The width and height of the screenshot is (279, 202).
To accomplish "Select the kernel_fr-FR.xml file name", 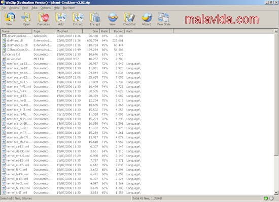I will (x=17, y=174).
